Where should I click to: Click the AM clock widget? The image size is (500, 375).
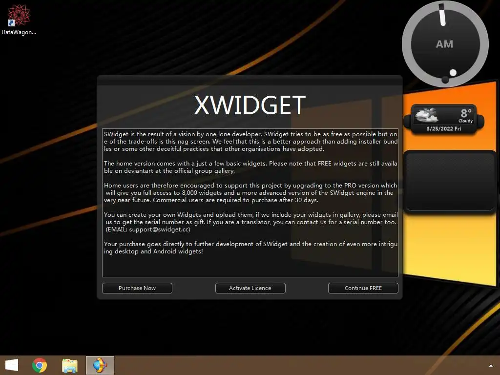click(x=445, y=43)
